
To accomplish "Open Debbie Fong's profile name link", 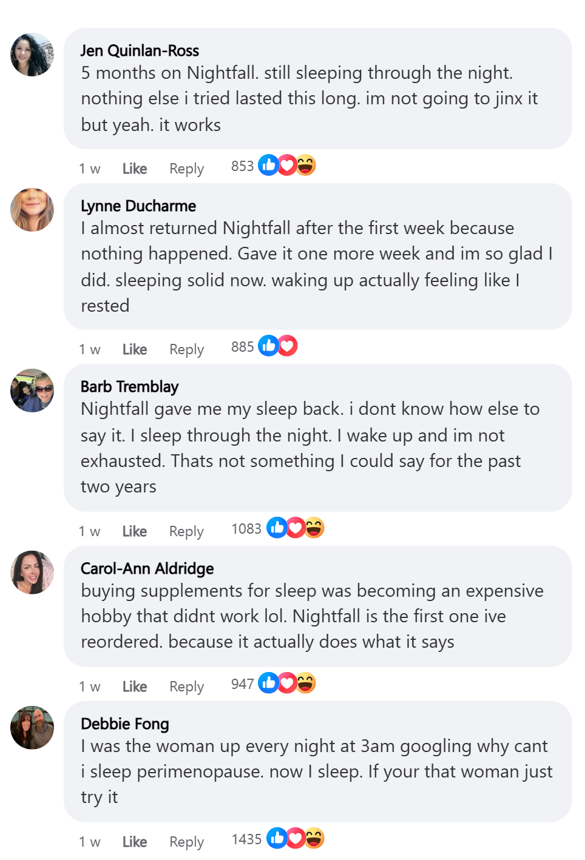I will [x=125, y=724].
